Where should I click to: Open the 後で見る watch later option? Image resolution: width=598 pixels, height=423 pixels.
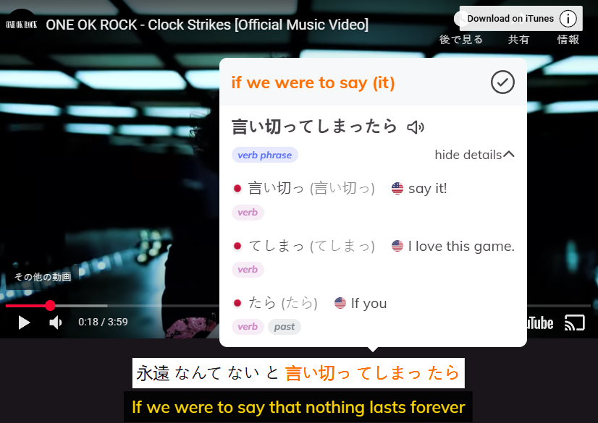click(x=460, y=39)
